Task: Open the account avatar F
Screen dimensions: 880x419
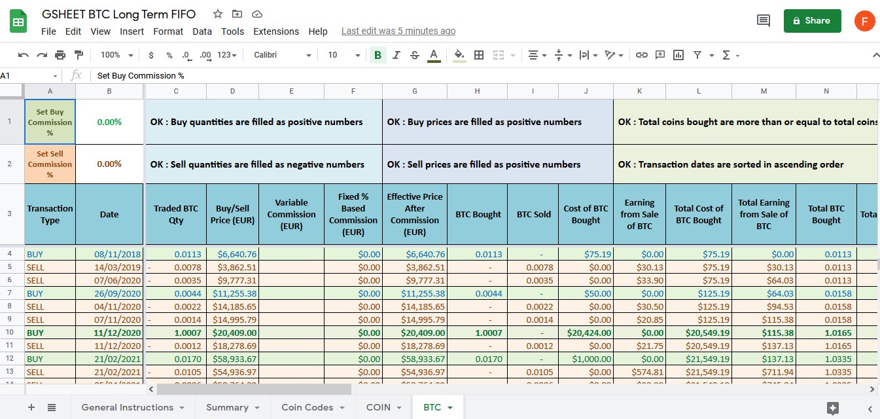Action: [x=865, y=21]
